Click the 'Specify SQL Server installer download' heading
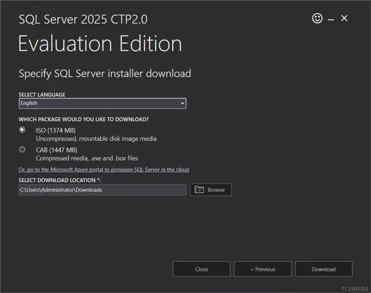 coord(105,73)
